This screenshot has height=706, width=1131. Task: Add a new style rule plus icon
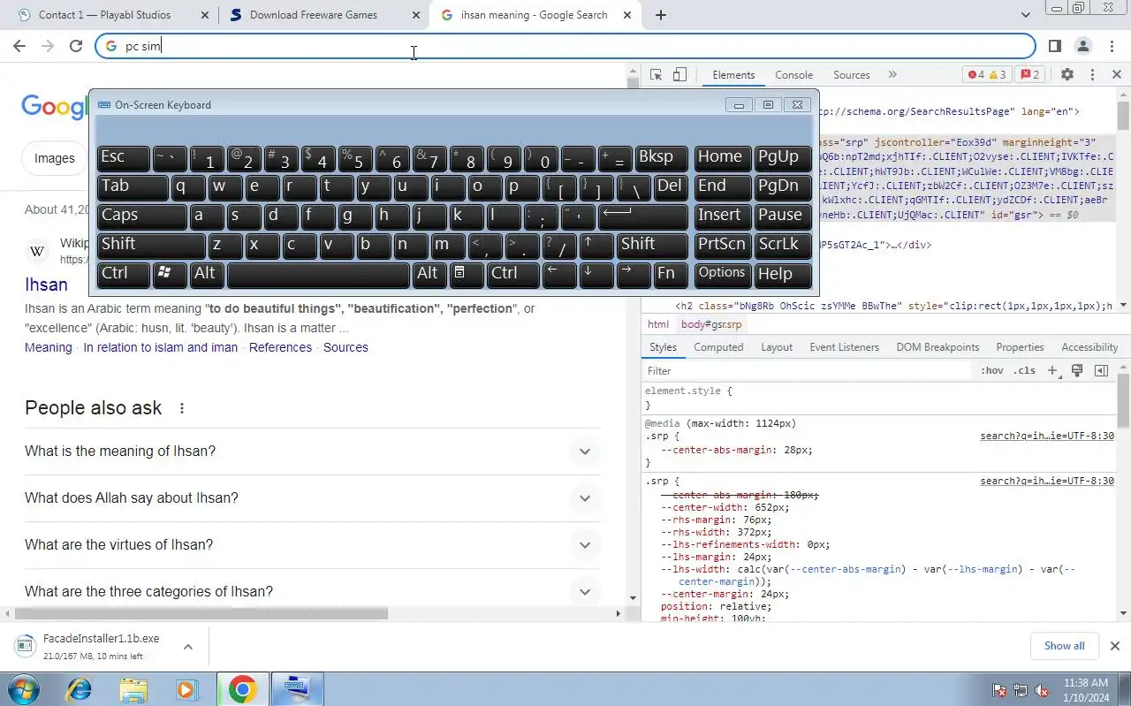tap(1052, 371)
